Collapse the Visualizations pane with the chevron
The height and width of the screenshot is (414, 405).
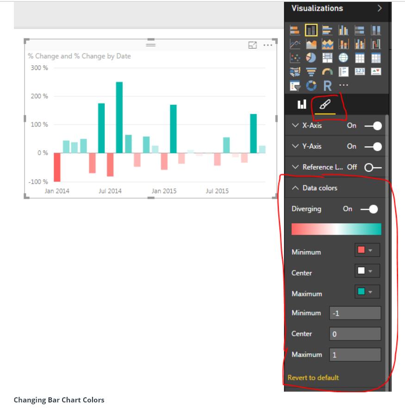pos(380,8)
